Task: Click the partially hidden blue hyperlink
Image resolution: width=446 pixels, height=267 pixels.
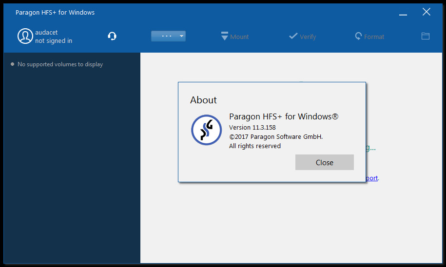Action: point(372,178)
